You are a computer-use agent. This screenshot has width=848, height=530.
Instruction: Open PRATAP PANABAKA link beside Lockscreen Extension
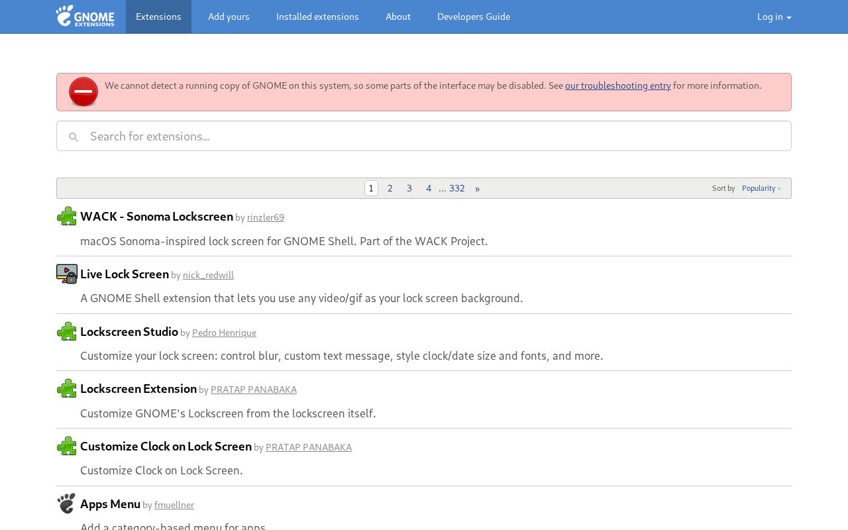(254, 390)
